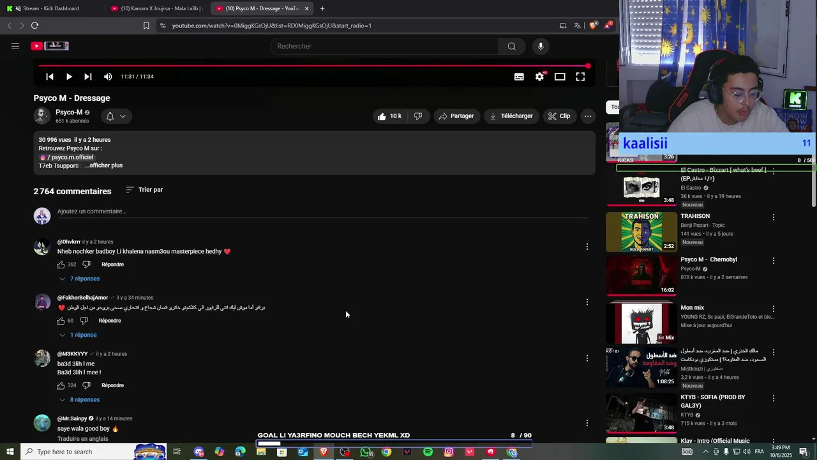
Task: Create a clip with the Clip button
Action: (x=559, y=116)
